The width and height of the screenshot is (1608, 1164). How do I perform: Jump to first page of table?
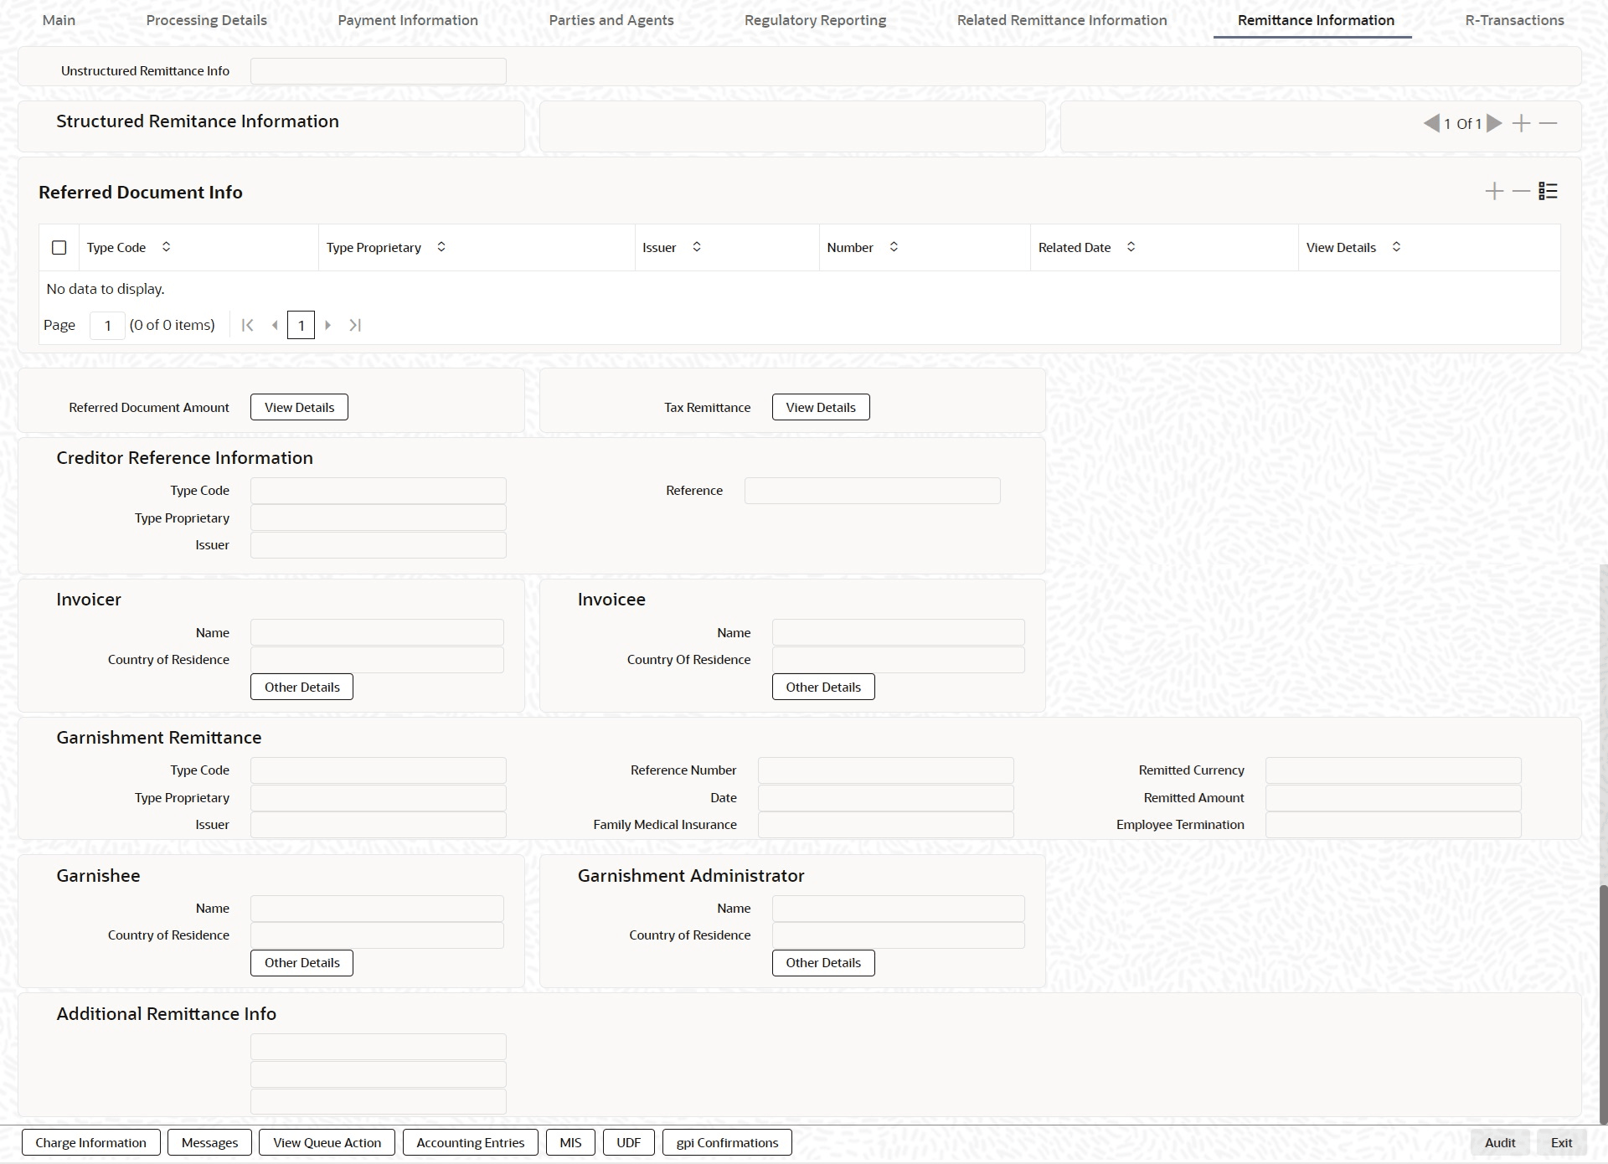(x=247, y=325)
